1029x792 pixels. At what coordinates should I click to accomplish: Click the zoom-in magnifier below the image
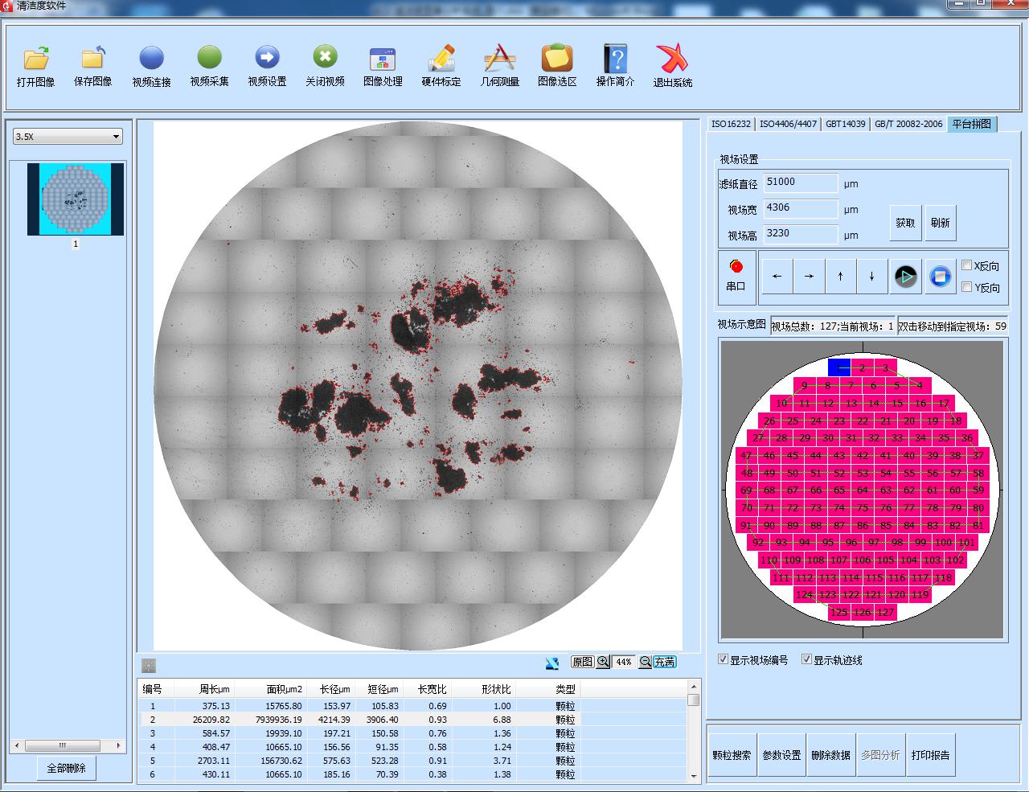(x=603, y=662)
